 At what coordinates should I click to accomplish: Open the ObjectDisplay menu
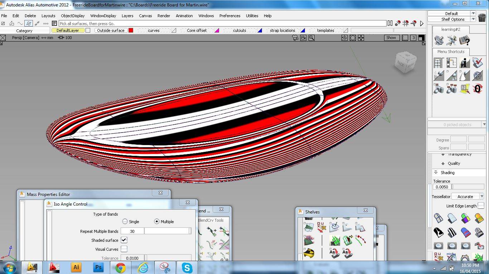coord(73,16)
